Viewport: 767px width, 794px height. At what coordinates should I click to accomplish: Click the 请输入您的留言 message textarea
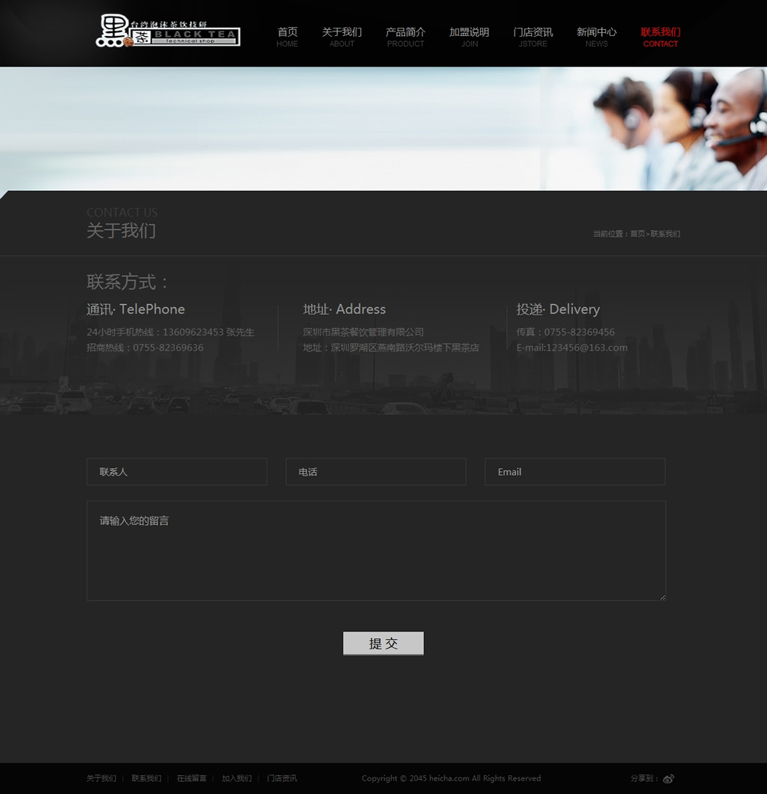coord(375,551)
